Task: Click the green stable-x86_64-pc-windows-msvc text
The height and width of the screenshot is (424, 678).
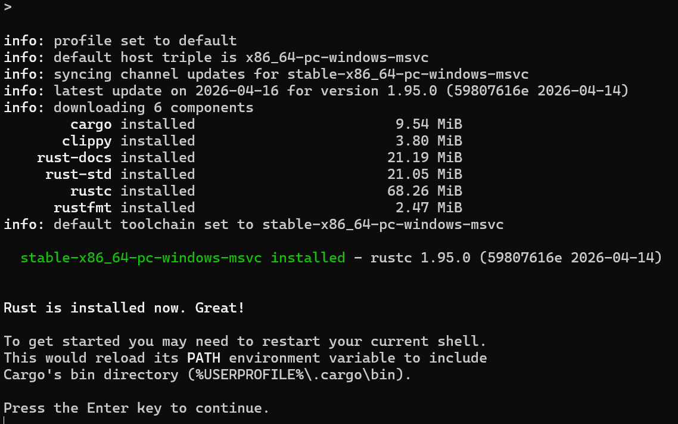Action: (x=141, y=258)
